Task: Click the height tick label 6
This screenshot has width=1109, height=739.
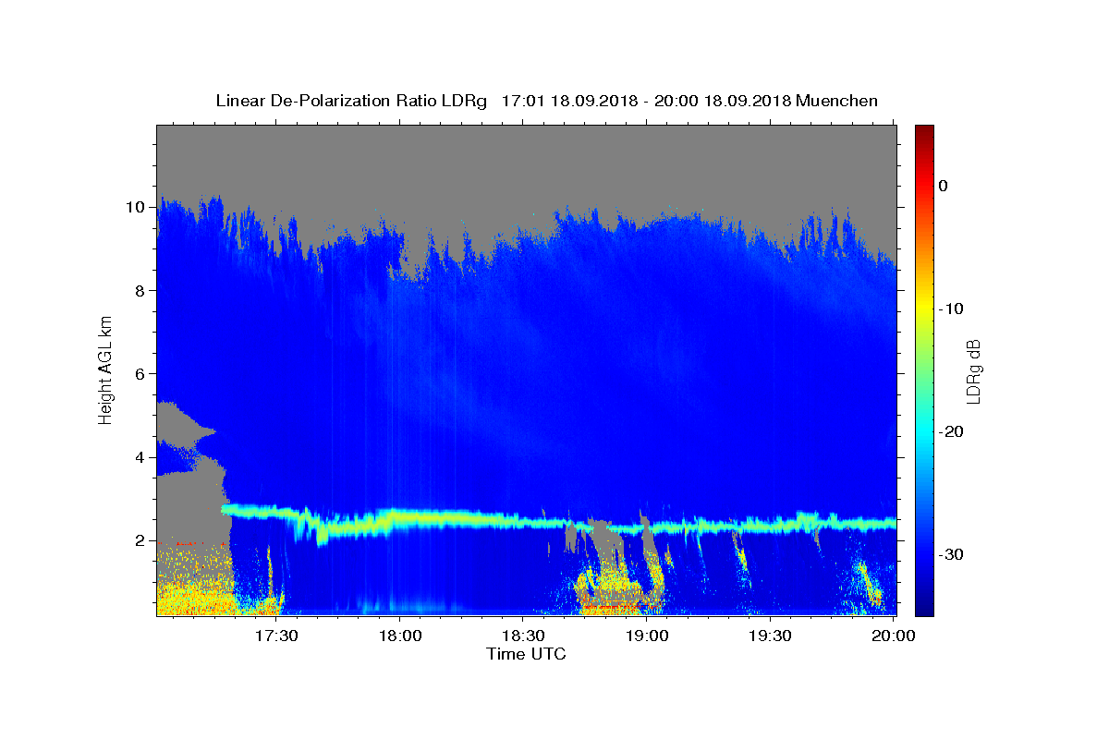Action: [140, 374]
